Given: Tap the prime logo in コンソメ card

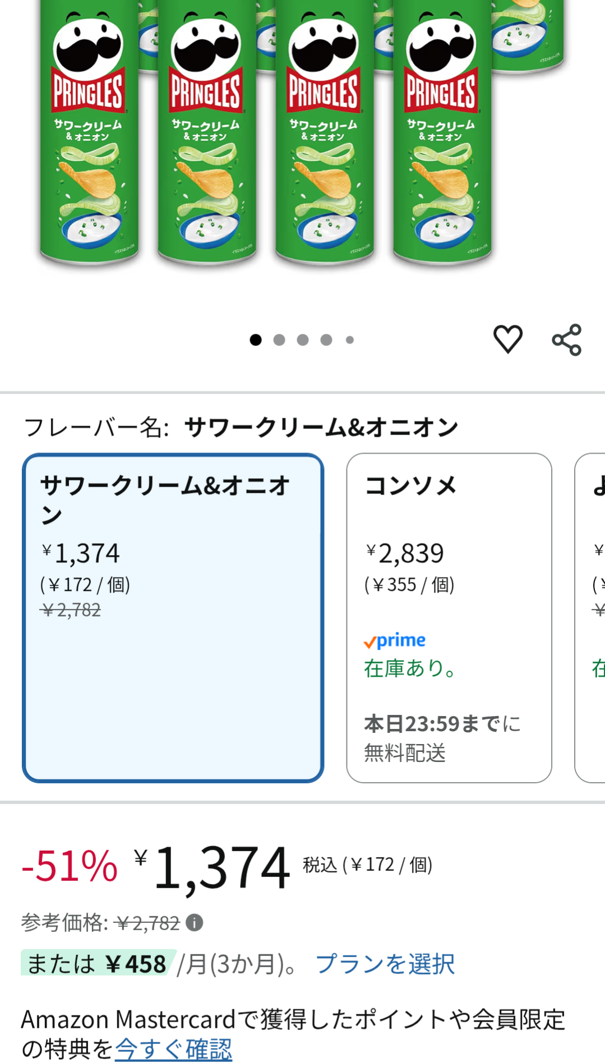Looking at the screenshot, I should pos(394,640).
